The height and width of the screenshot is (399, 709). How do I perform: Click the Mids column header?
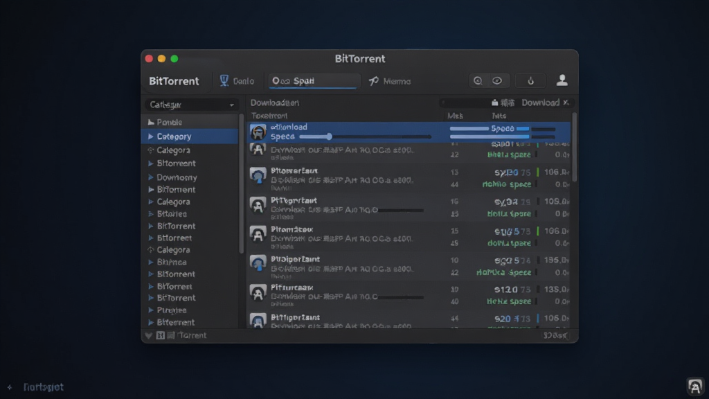click(x=455, y=116)
